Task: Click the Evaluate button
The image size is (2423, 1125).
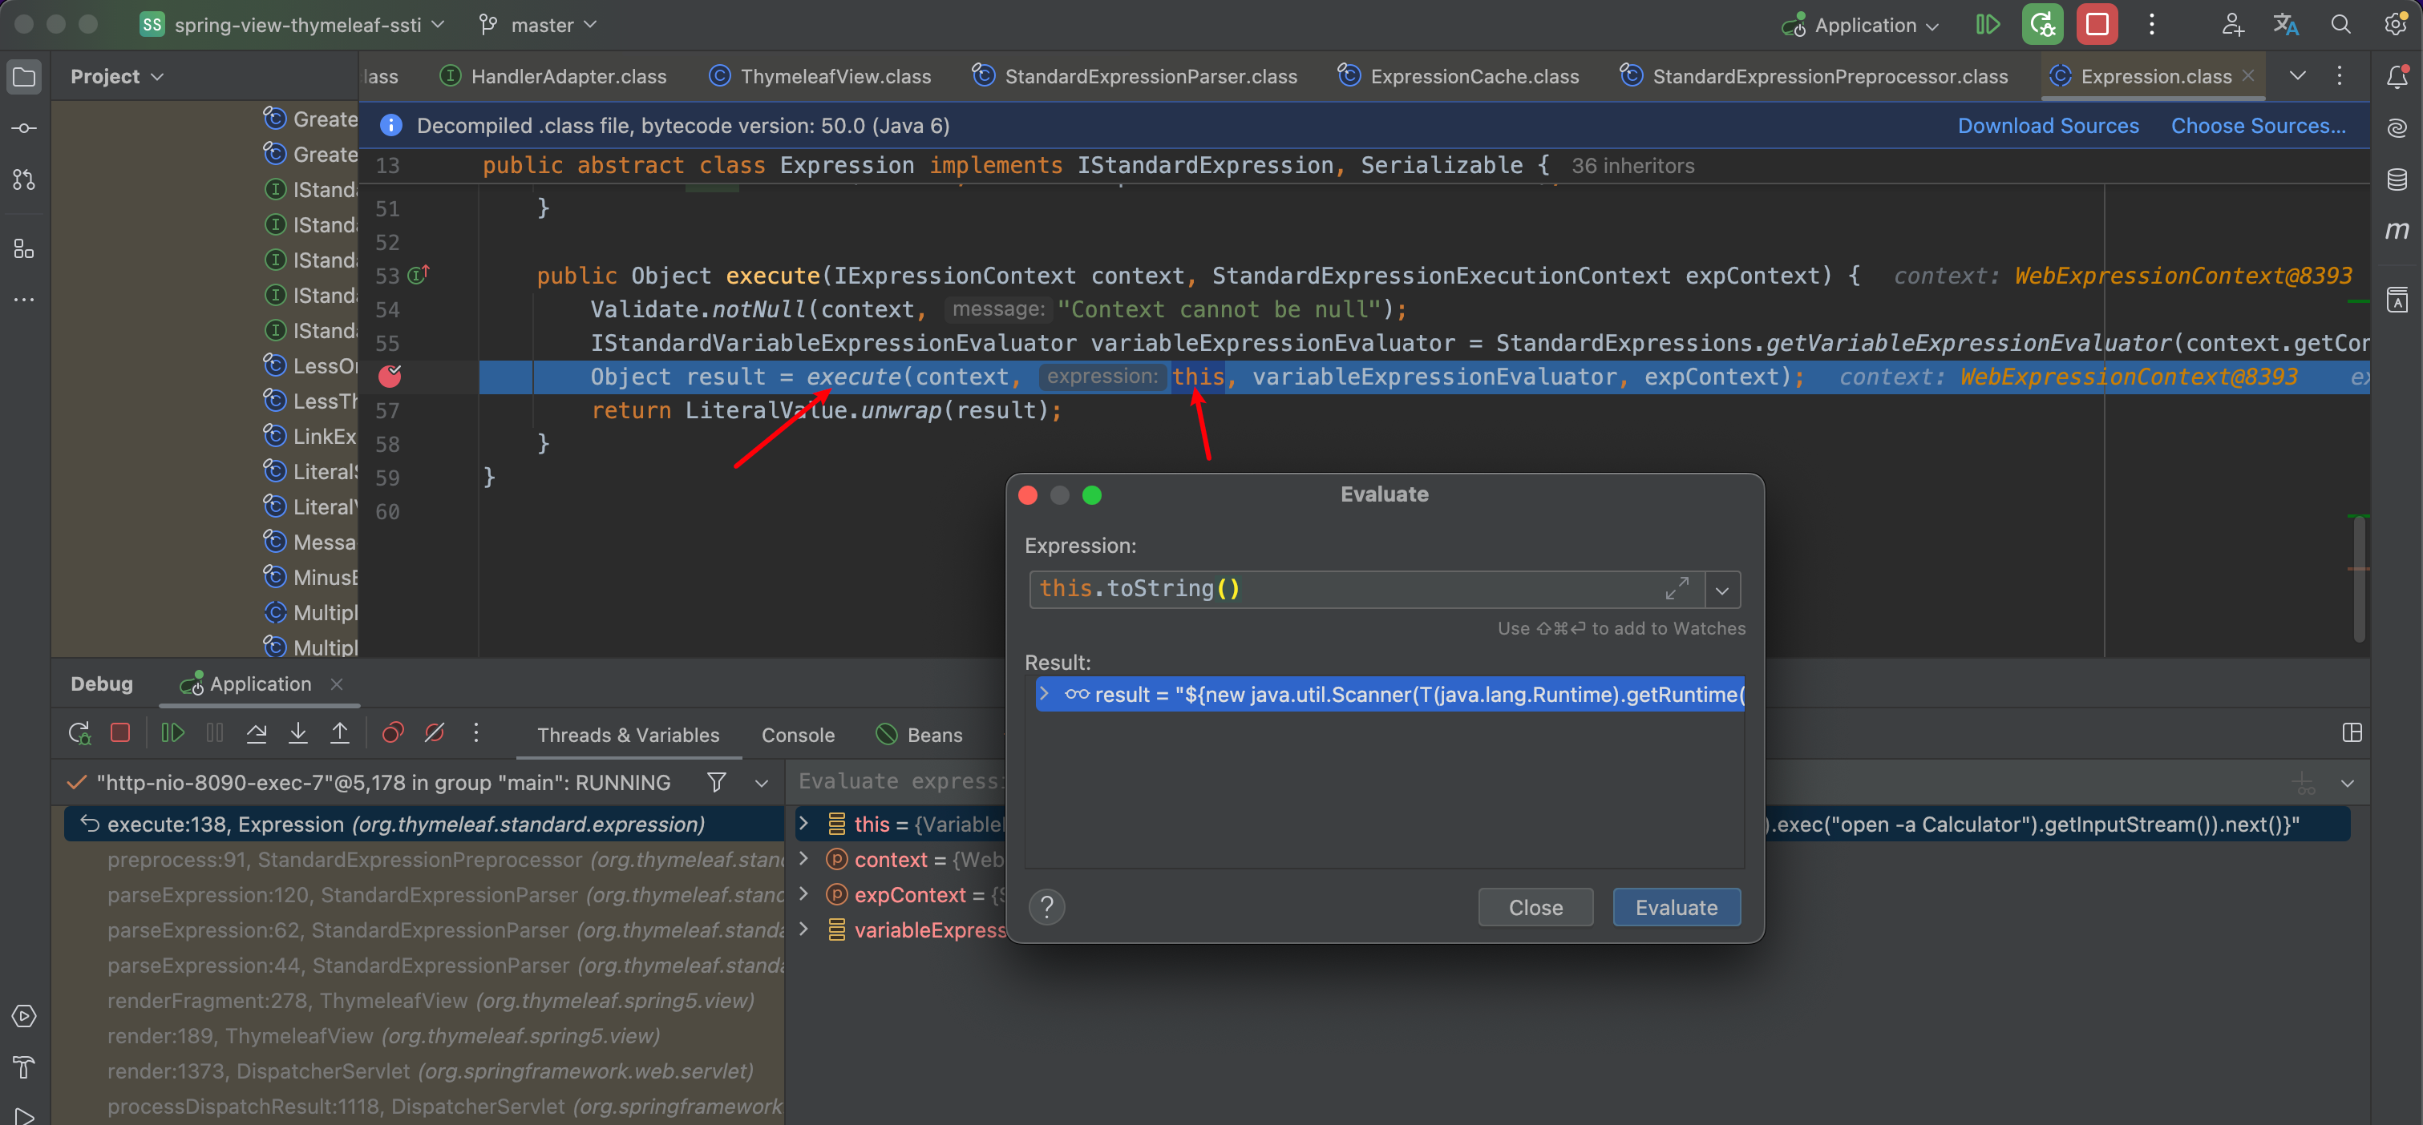Action: tap(1677, 907)
